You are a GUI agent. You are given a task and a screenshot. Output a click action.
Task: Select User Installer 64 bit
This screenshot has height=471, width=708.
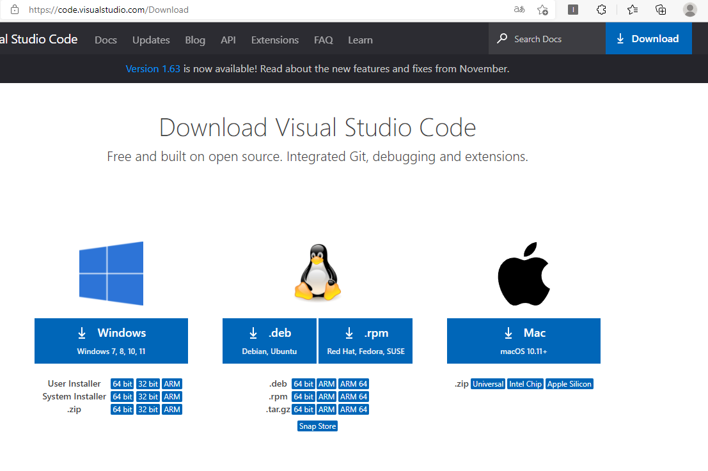click(122, 384)
